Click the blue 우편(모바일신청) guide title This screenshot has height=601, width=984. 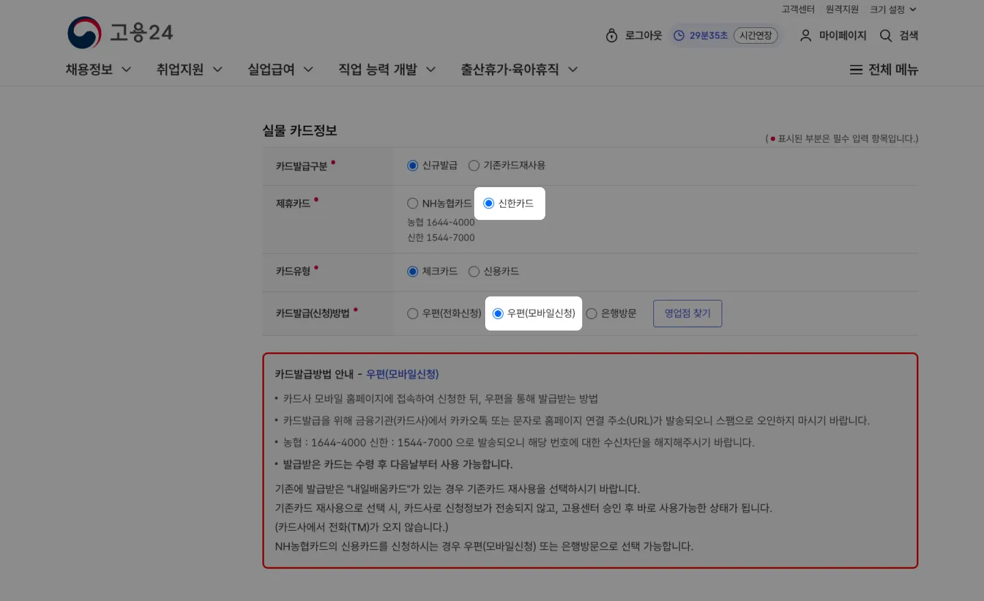(x=402, y=374)
